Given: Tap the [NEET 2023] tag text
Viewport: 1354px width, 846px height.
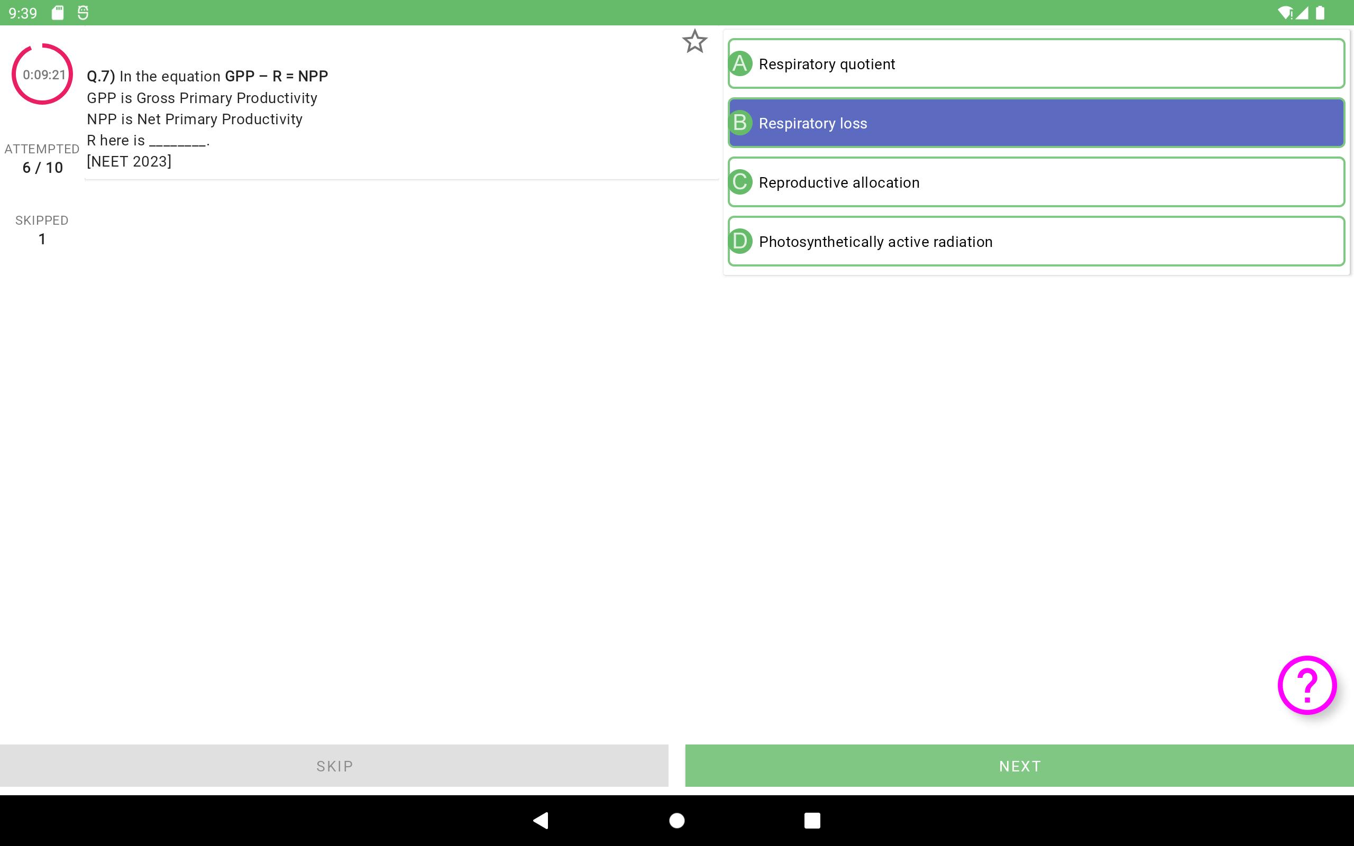Looking at the screenshot, I should (x=129, y=161).
